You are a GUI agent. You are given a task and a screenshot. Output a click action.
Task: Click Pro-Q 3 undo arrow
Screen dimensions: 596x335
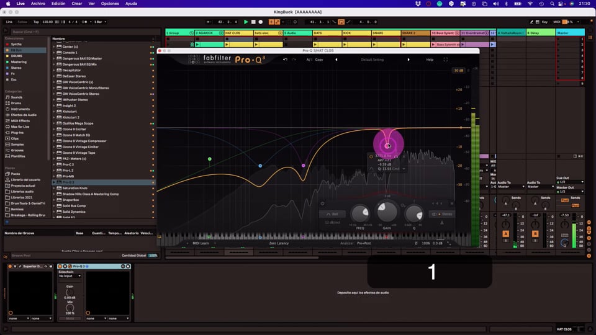tap(285, 60)
